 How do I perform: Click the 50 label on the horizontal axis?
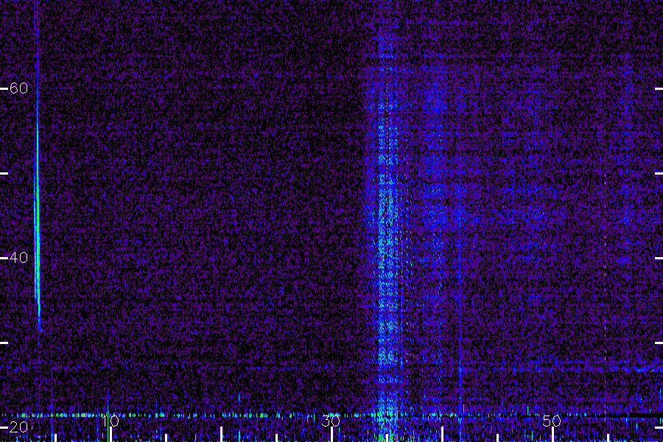tap(552, 421)
